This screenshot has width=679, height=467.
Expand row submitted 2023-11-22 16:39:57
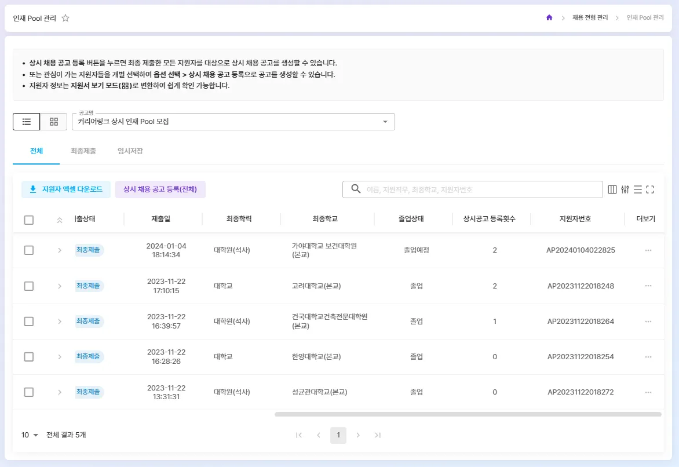click(60, 322)
